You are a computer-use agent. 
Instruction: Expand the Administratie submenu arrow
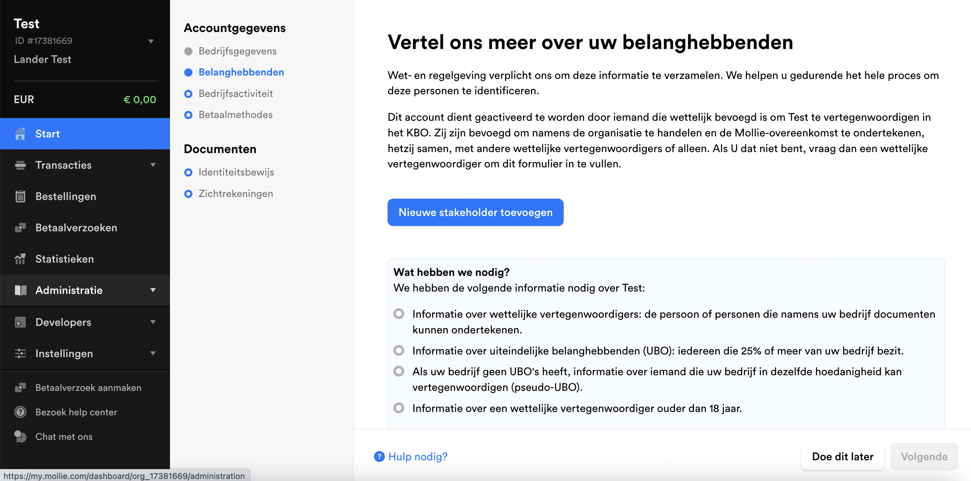153,290
